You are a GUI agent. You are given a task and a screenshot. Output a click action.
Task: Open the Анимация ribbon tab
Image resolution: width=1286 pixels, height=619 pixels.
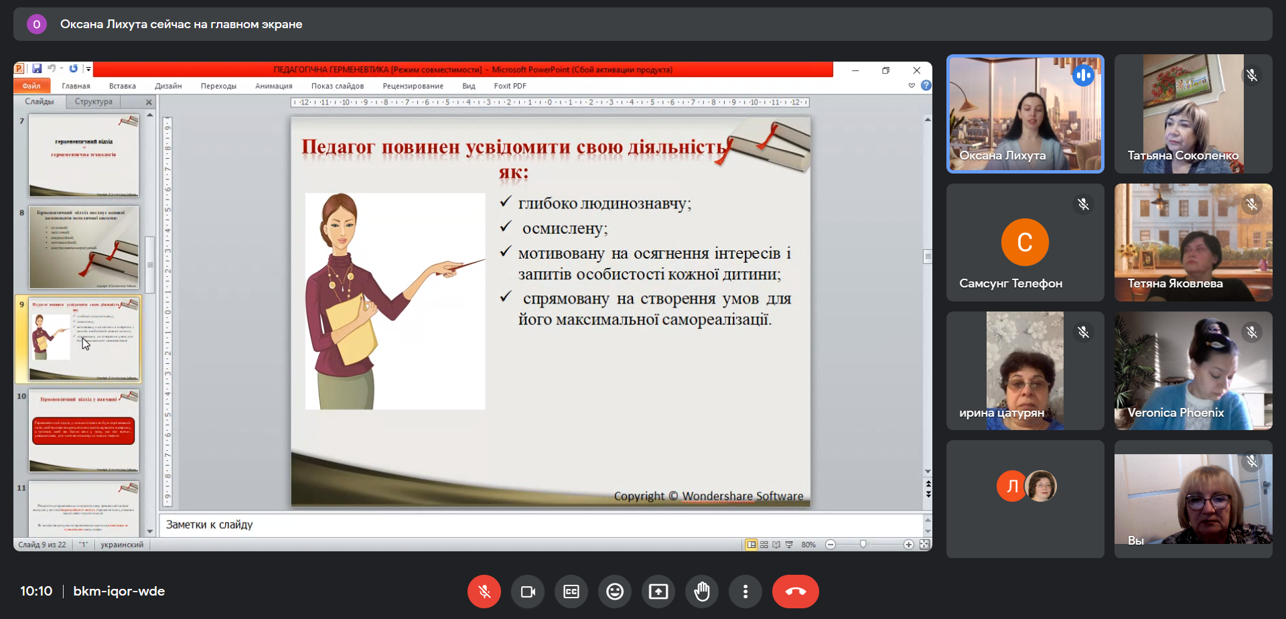pos(273,86)
